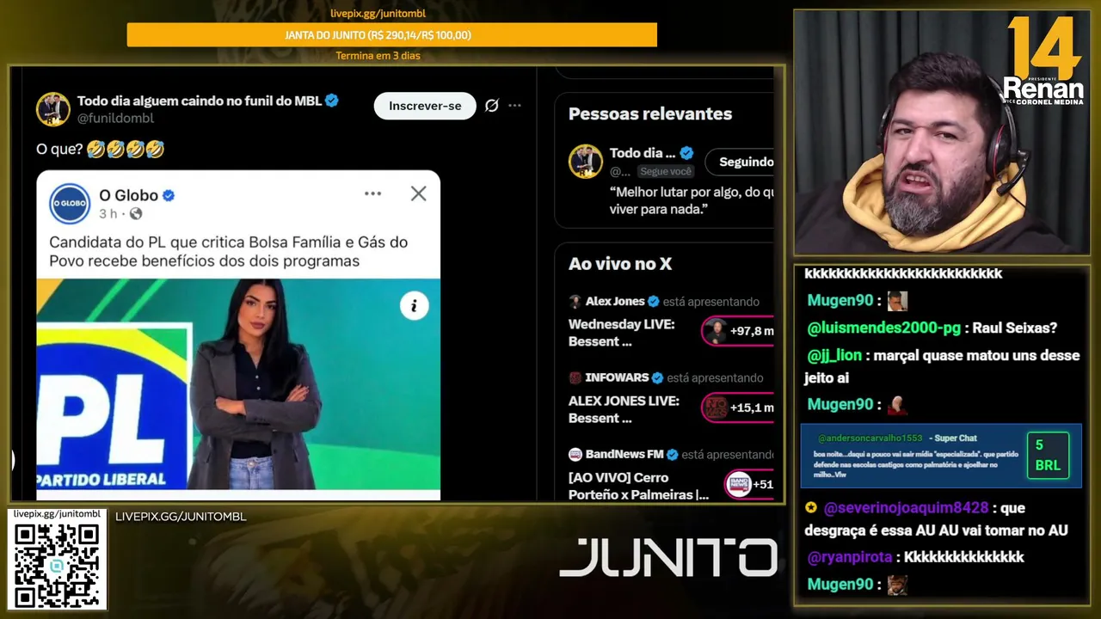Click the yellow star icon before @severinojoaquim8428

(x=811, y=508)
